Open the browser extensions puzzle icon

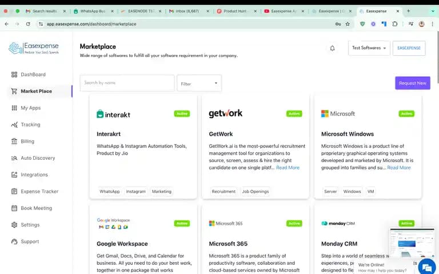395,24
